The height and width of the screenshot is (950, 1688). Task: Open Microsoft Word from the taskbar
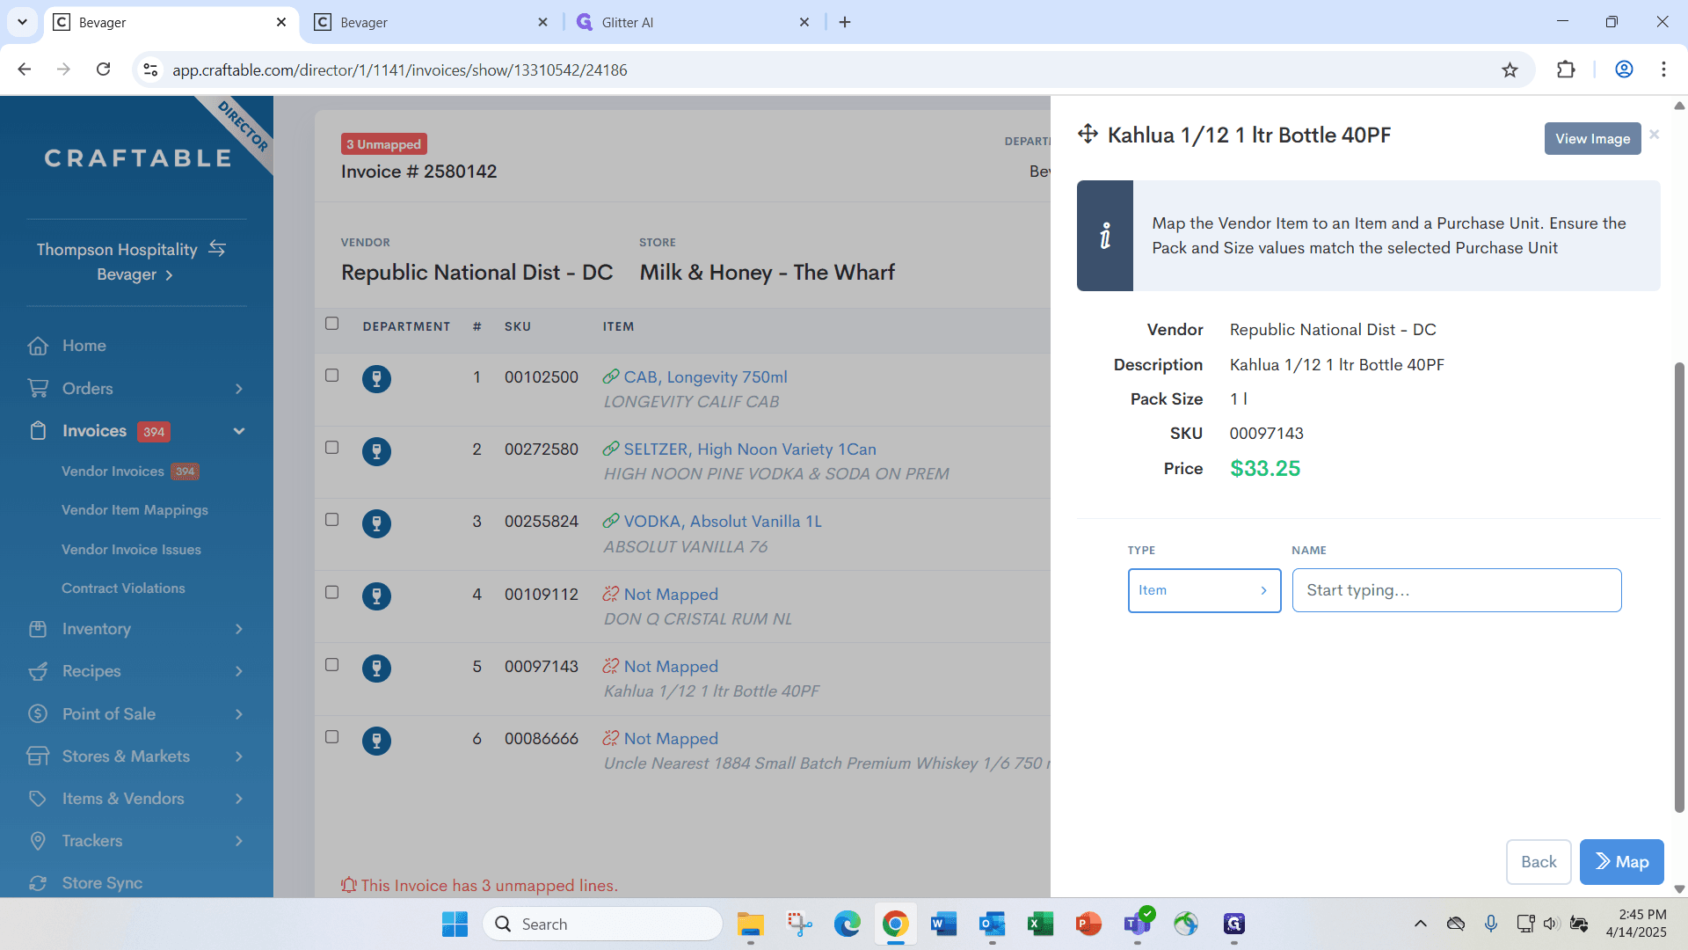pos(943,924)
